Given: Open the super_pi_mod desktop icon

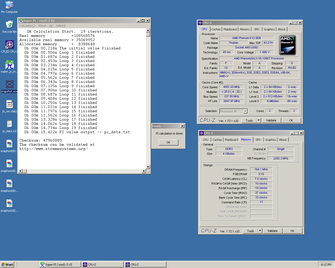Looking at the screenshot, I should click(x=9, y=65).
